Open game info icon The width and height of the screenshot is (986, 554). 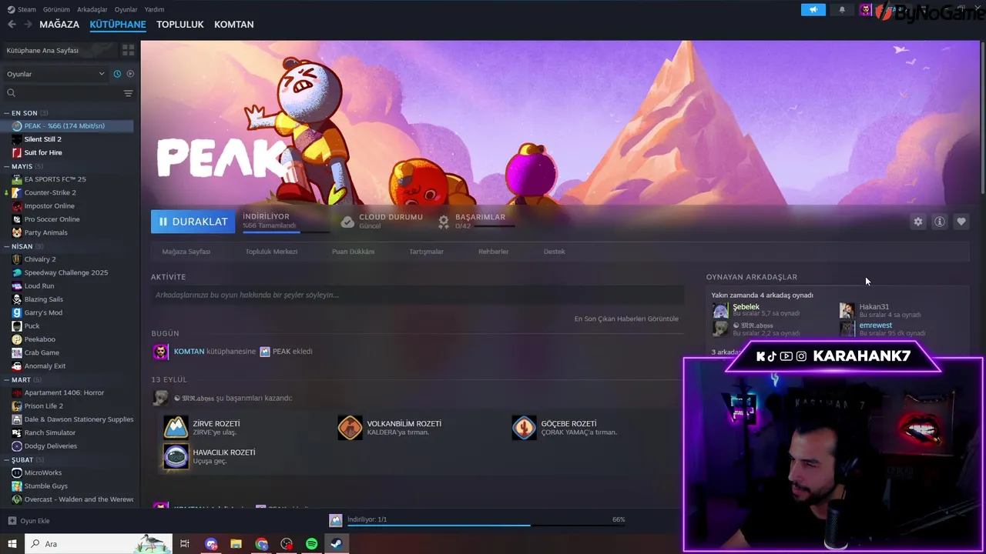[x=940, y=222]
